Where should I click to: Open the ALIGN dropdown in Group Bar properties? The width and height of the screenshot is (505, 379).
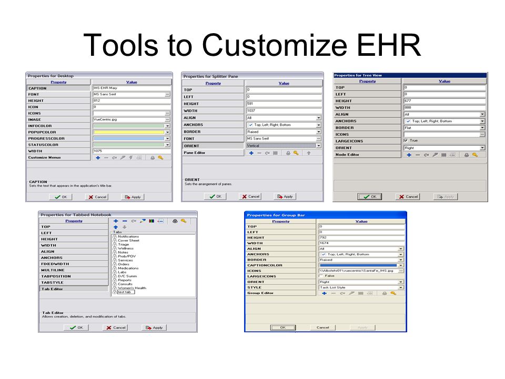click(x=401, y=249)
